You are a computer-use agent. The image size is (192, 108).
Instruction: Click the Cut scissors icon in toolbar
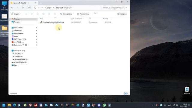(26, 14)
